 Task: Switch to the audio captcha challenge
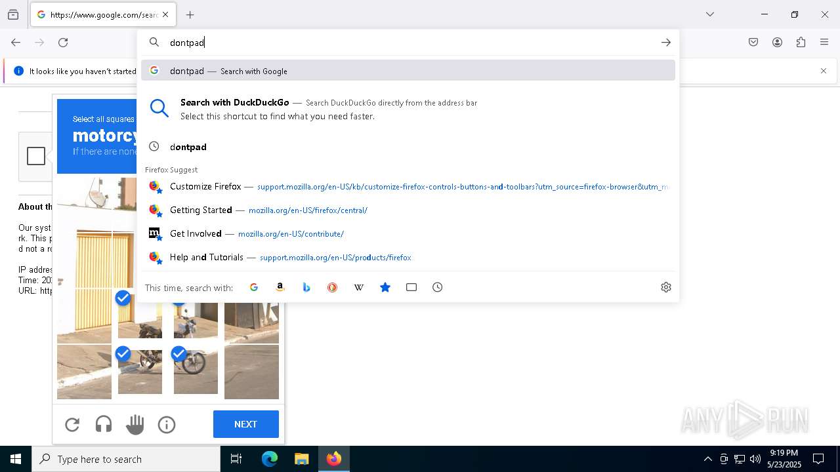(x=104, y=425)
